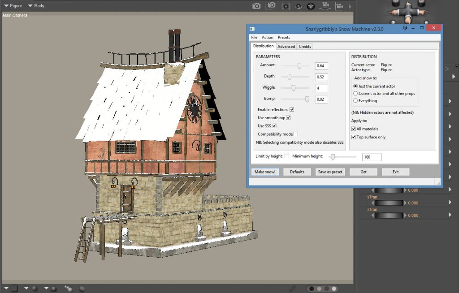Click the three-spheres icon in bottom bar

pyautogui.click(x=69, y=288)
